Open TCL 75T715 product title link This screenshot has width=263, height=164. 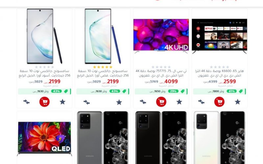tap(161, 73)
